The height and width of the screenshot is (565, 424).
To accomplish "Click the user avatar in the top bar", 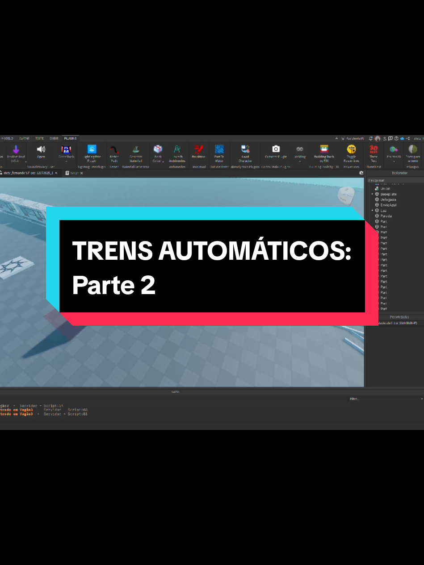I will click(378, 138).
